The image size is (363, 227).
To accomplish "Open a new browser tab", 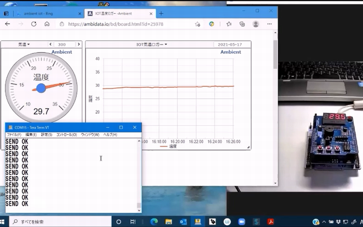I will click(x=161, y=14).
